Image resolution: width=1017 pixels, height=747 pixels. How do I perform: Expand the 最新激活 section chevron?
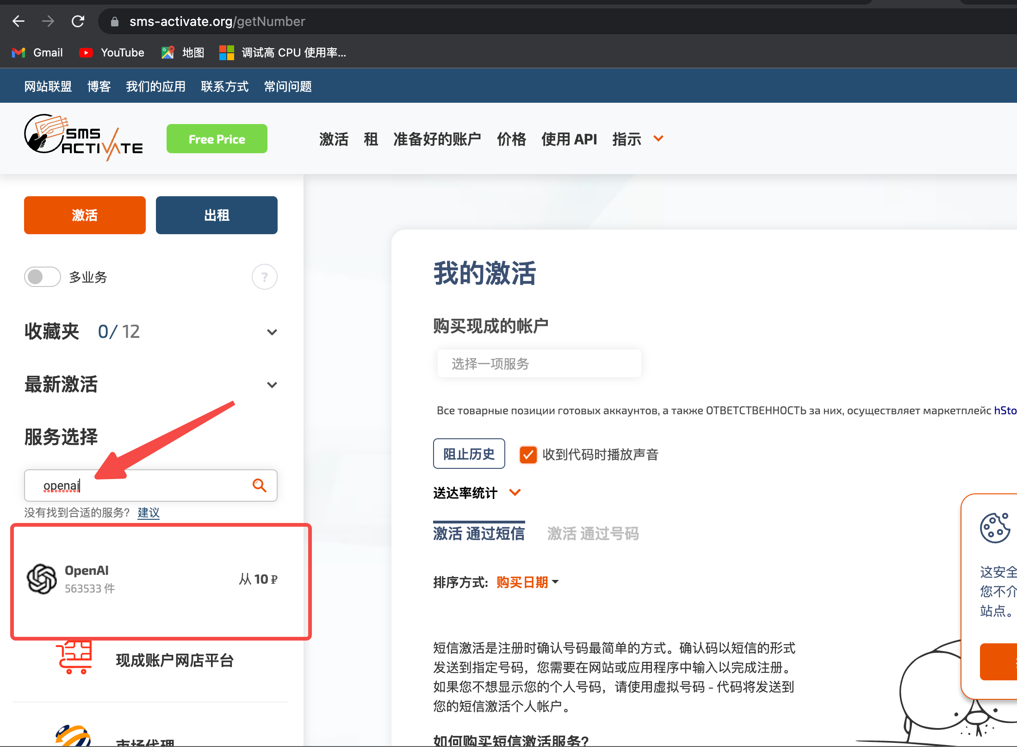click(x=272, y=385)
